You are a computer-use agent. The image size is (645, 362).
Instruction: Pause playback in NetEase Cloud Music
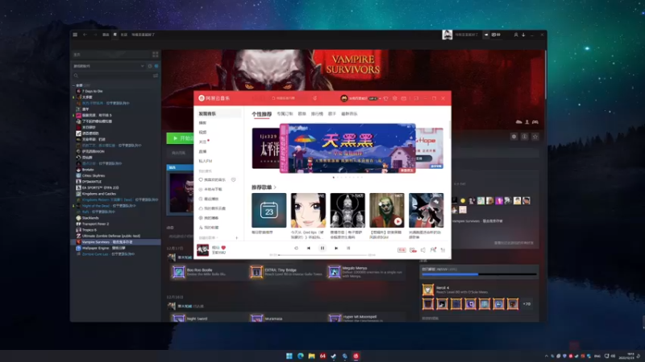pyautogui.click(x=322, y=248)
